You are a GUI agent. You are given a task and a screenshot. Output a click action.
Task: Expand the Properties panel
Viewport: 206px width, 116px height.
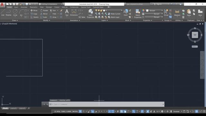point(147,20)
